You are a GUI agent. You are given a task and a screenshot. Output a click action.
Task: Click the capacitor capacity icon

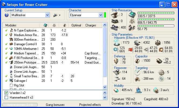(137, 61)
